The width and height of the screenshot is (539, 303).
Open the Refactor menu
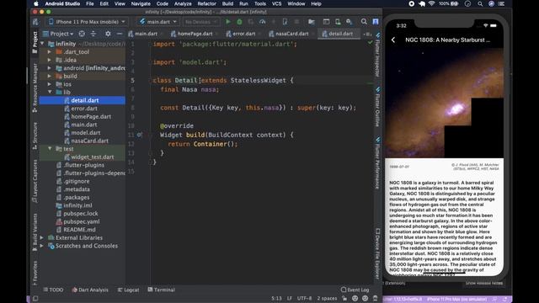(206, 3)
